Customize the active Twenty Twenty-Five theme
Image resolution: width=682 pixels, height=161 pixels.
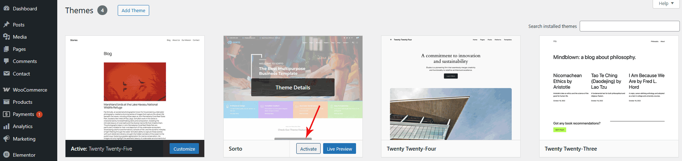[184, 149]
